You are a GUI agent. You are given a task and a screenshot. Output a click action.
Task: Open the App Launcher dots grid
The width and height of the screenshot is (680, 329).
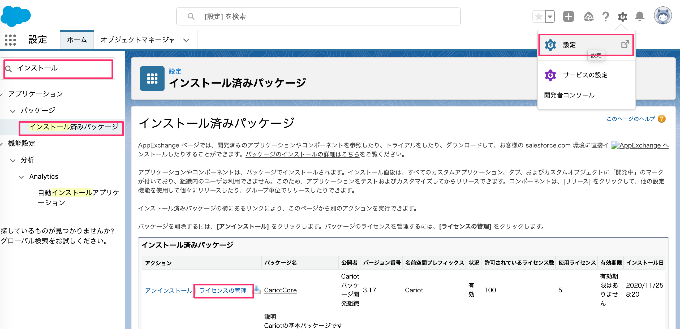10,40
